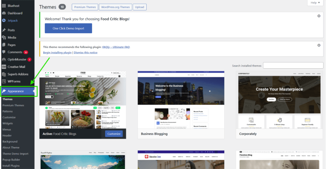Click the Appearance paintbrush icon
326x169 pixels.
[4, 91]
